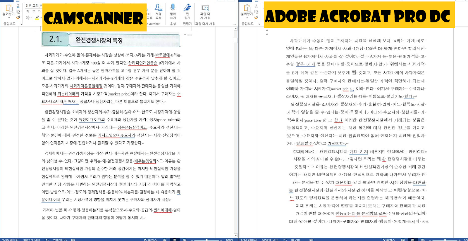The height and width of the screenshot is (241, 468).
Task: Open the 편집기 (Editor) tool
Action: tap(187, 12)
